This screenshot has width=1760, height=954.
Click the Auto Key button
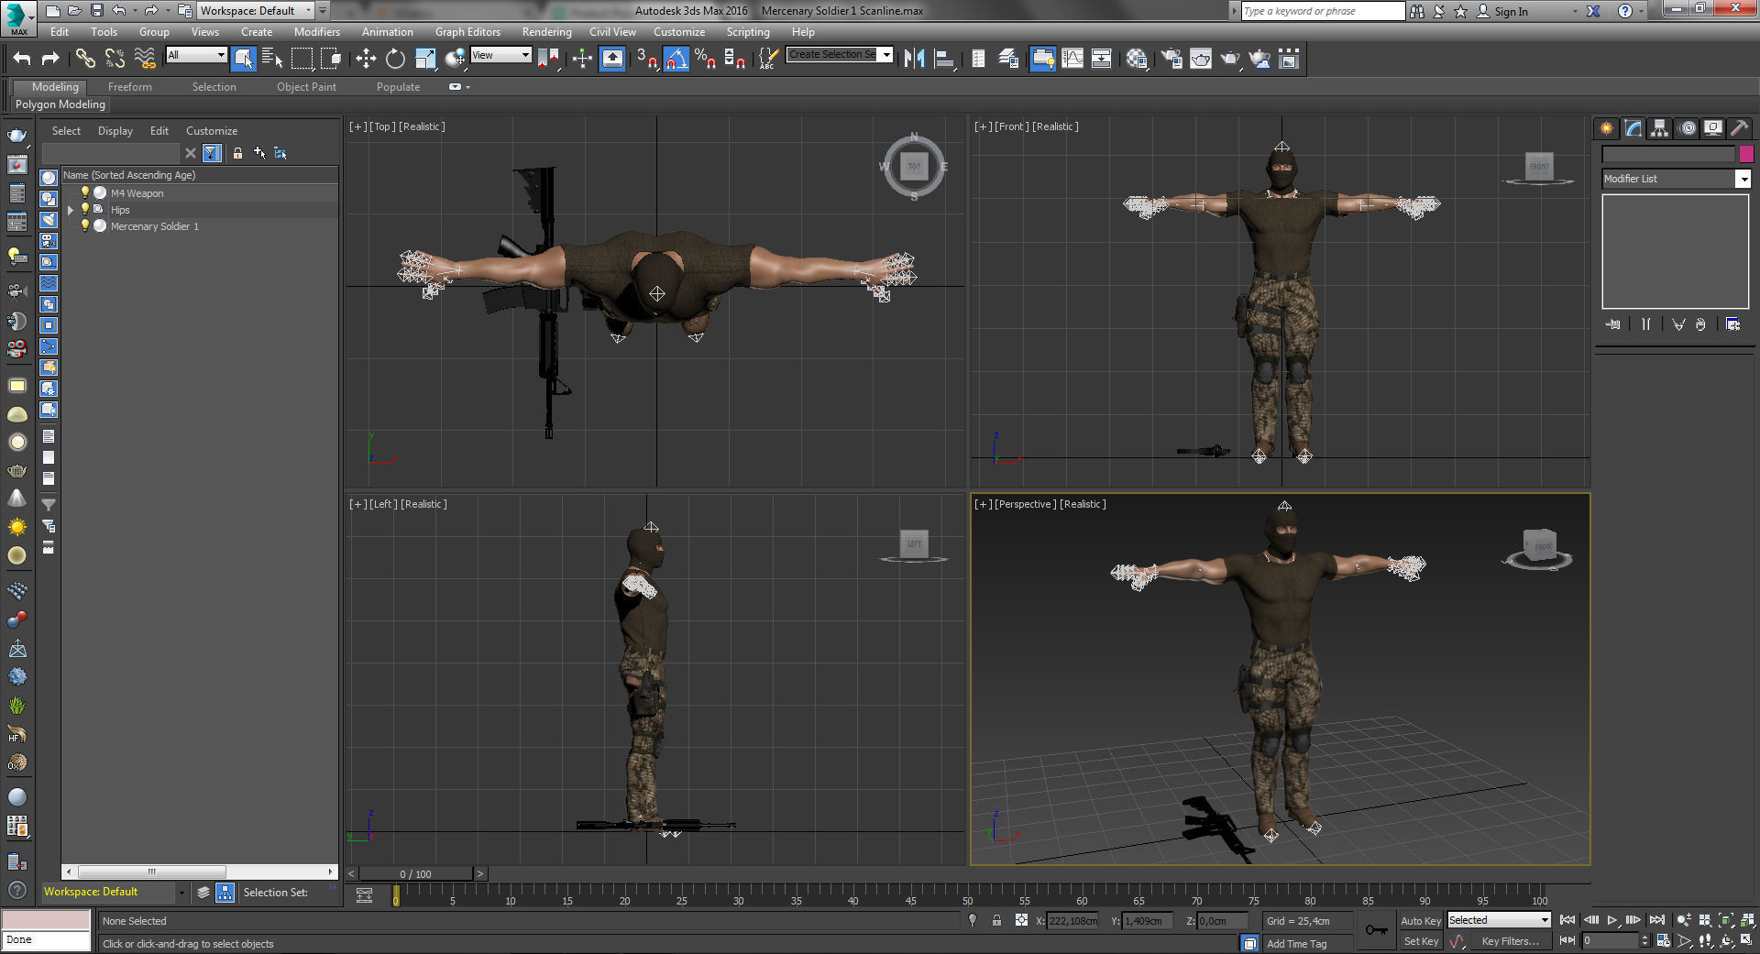(x=1421, y=920)
